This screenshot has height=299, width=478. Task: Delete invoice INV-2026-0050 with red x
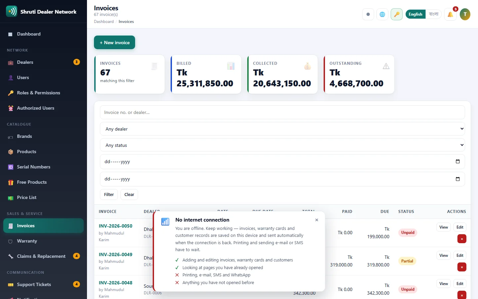[x=462, y=239]
